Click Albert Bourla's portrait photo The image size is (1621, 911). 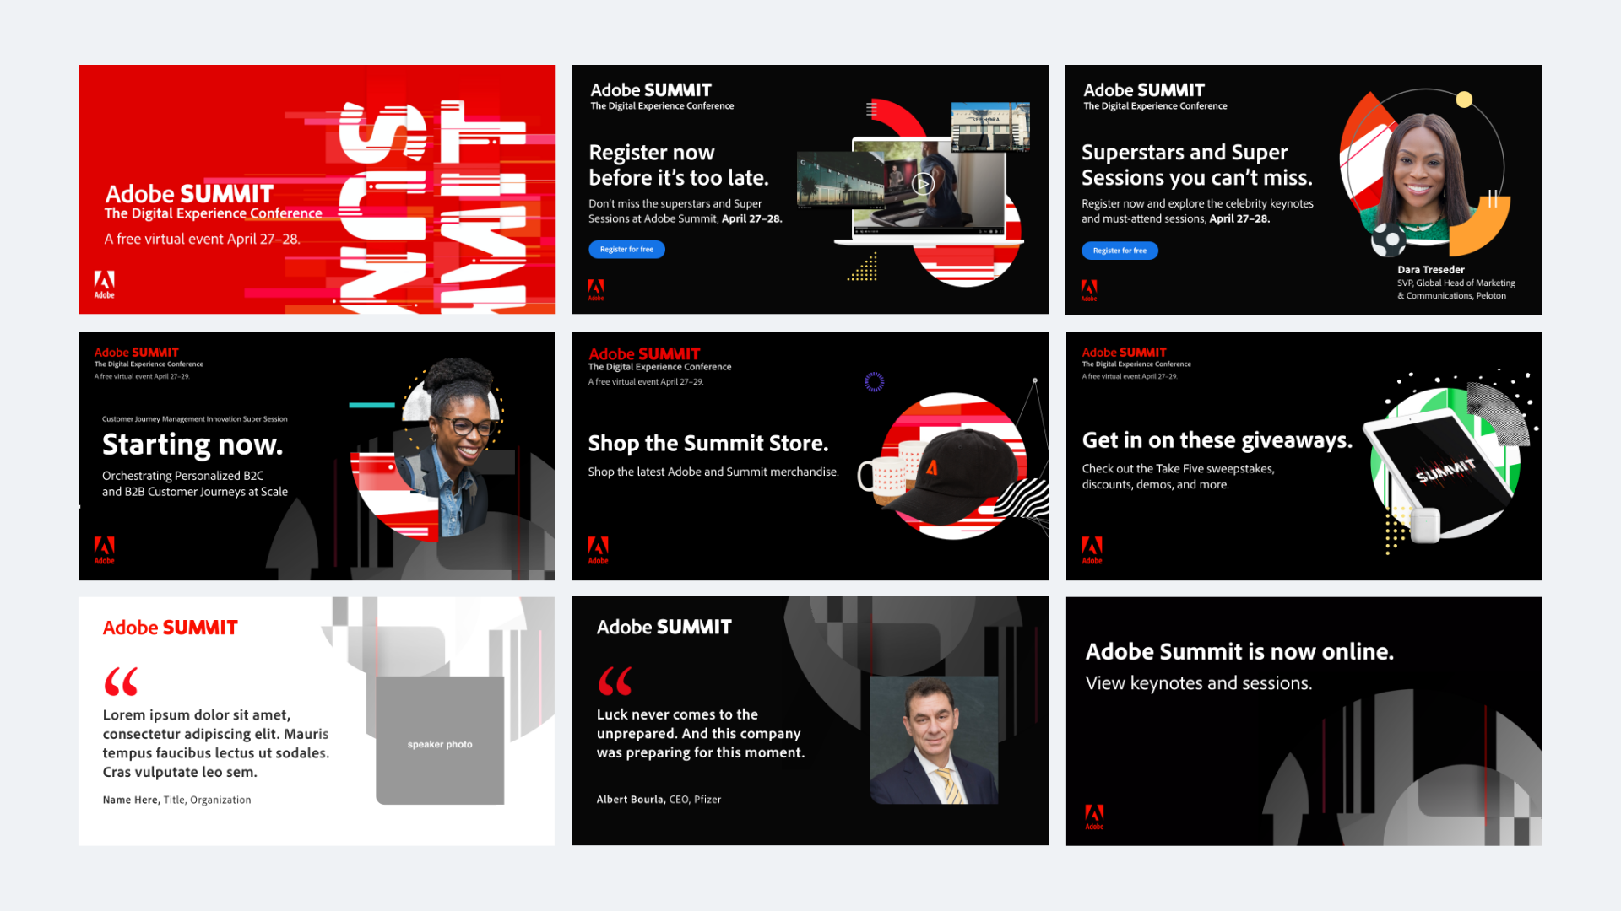[x=934, y=740]
